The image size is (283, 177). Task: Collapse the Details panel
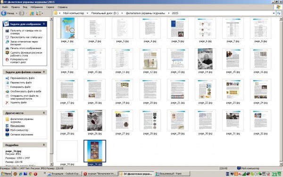pyautogui.click(x=44, y=145)
